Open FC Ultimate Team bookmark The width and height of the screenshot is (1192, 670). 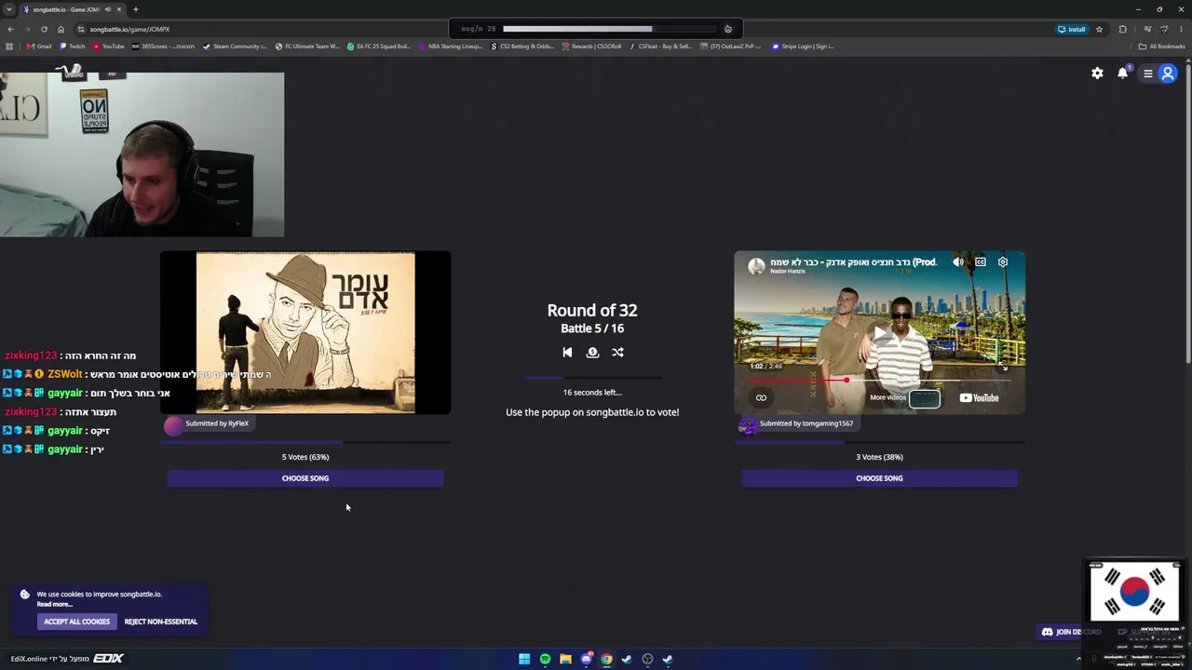307,46
